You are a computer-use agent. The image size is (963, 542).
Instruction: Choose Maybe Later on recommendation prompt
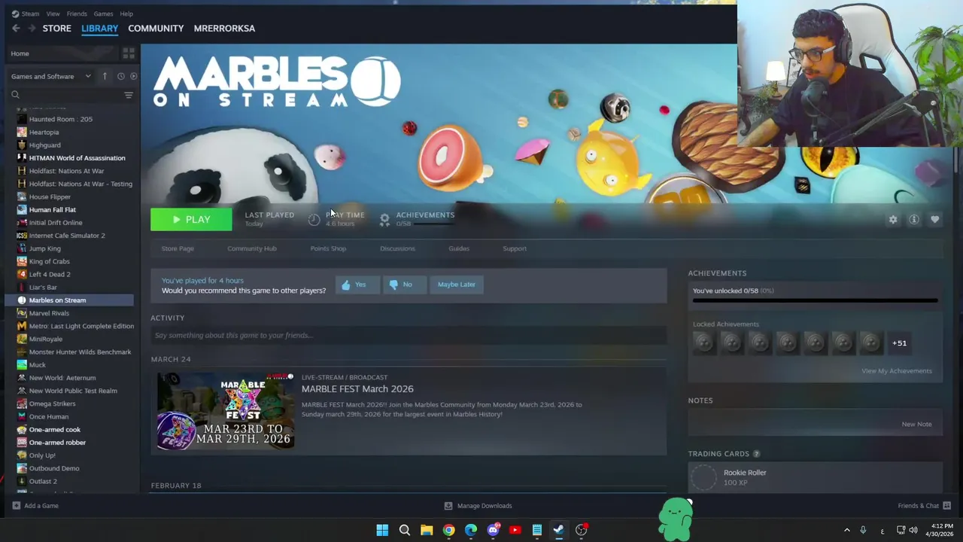point(457,285)
